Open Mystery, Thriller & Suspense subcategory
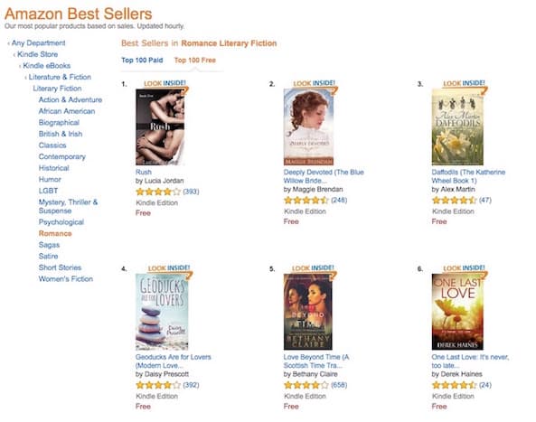The image size is (536, 422). tap(68, 206)
